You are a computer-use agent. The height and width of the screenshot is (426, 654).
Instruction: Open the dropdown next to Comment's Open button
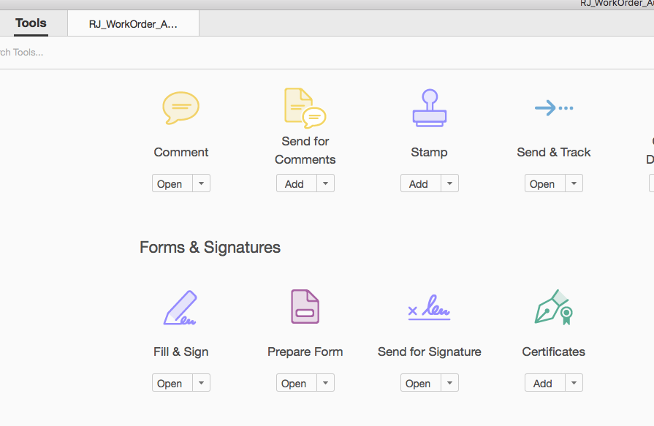tap(202, 183)
